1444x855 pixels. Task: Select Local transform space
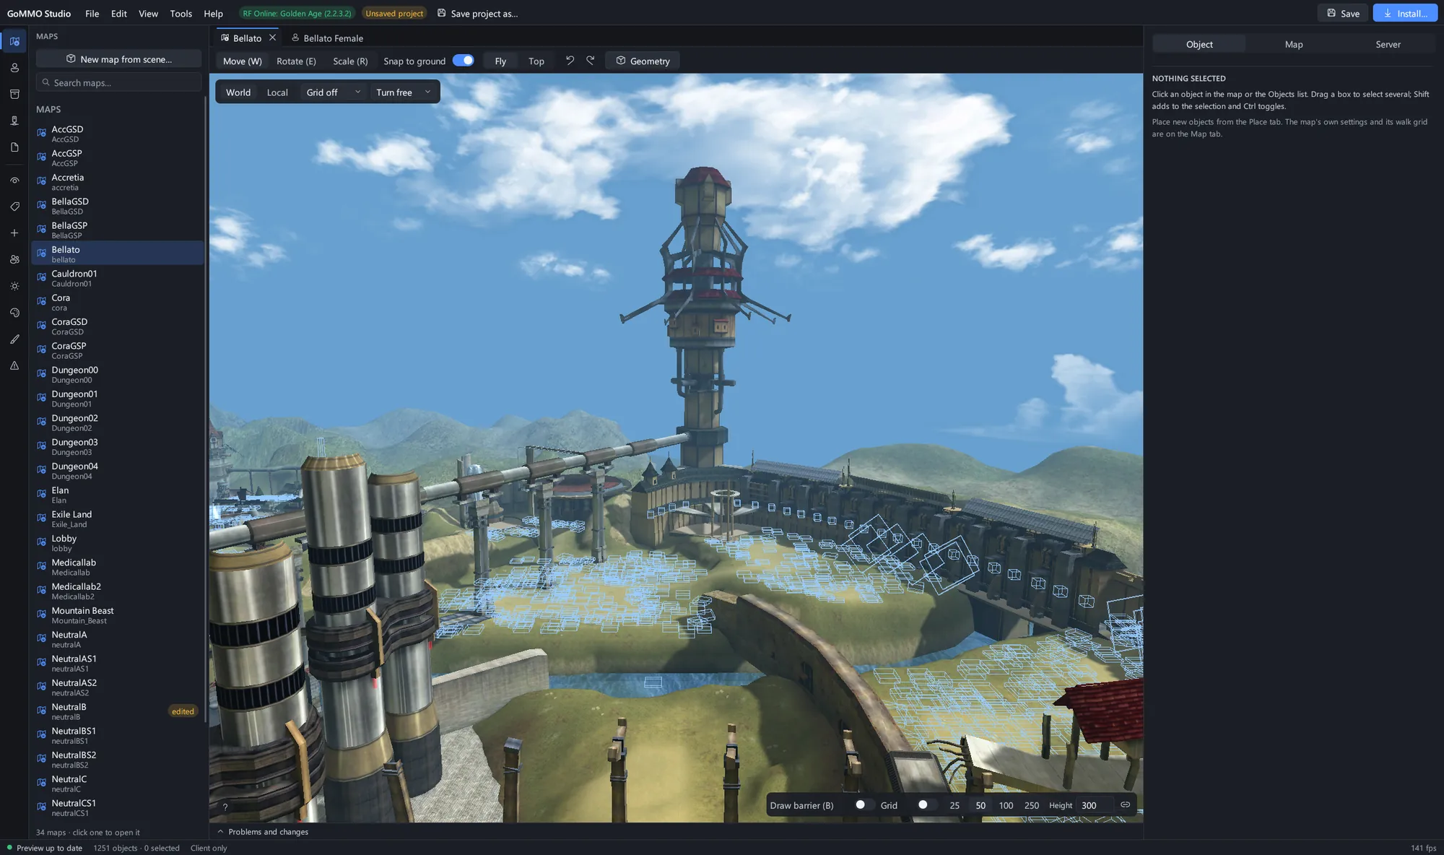tap(277, 92)
